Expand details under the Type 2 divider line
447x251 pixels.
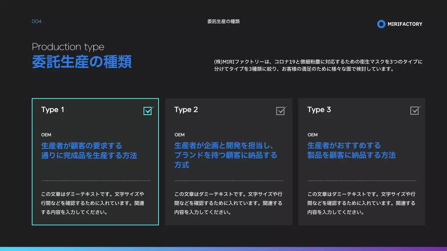pyautogui.click(x=229, y=181)
